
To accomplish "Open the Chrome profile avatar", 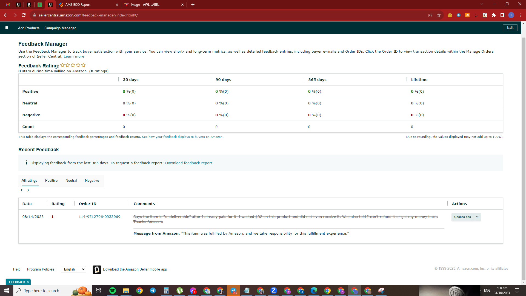I will 511,15.
